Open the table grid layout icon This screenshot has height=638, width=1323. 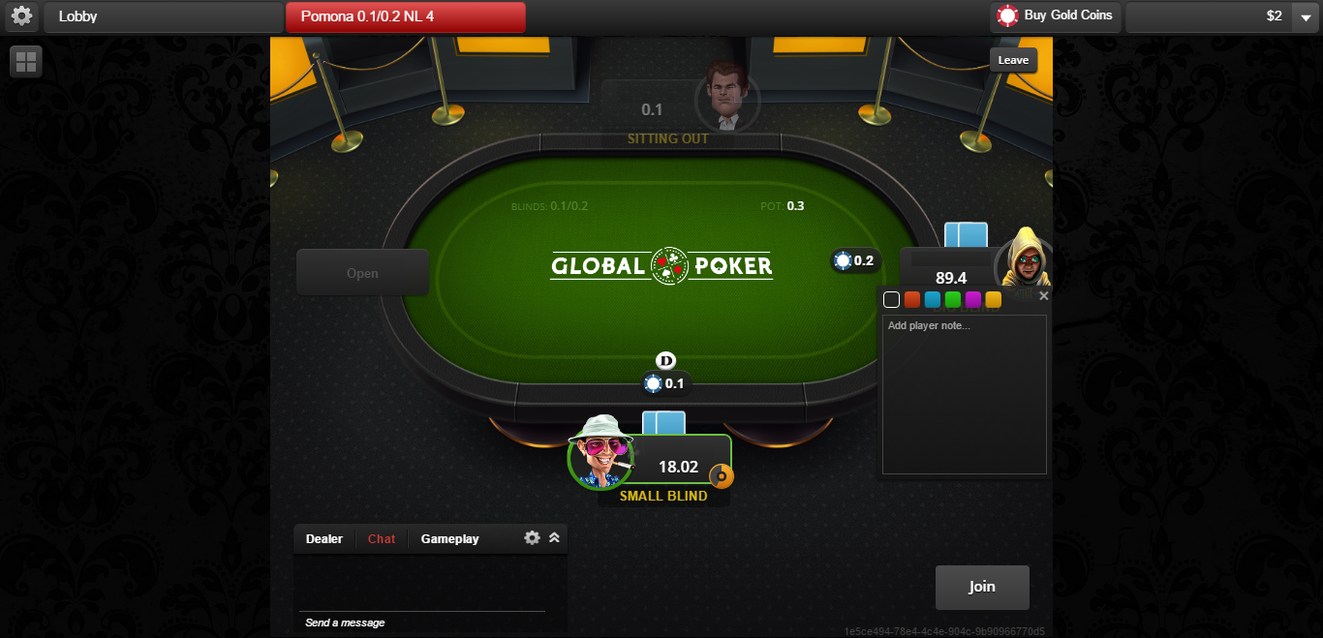tap(26, 62)
